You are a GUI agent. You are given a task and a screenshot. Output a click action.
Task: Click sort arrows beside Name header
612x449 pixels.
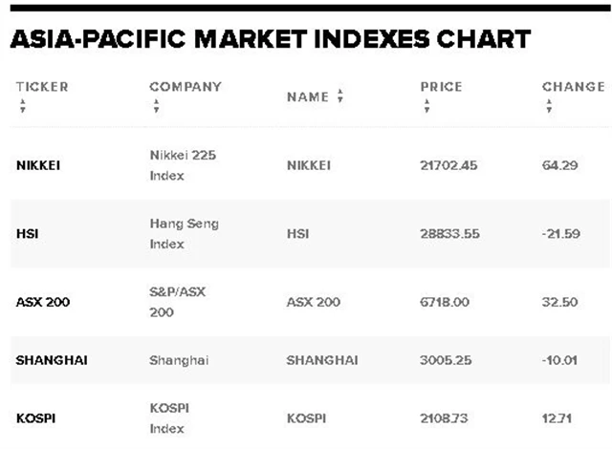(x=340, y=96)
